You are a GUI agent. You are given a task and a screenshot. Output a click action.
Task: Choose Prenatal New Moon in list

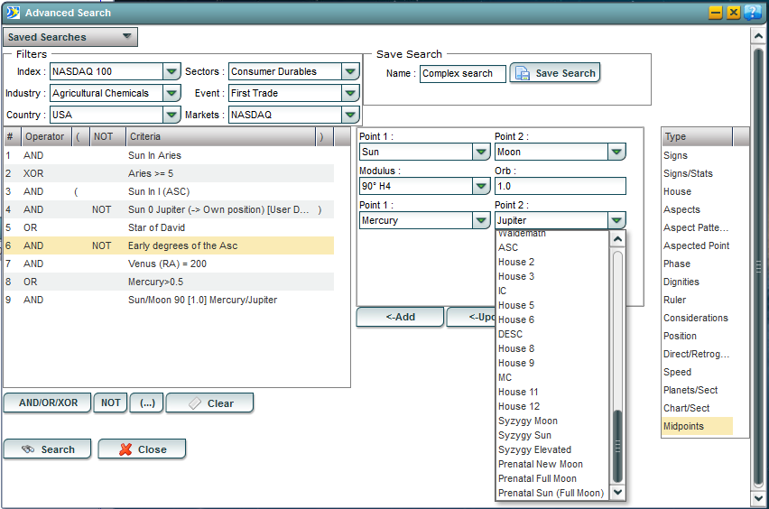pyautogui.click(x=541, y=464)
